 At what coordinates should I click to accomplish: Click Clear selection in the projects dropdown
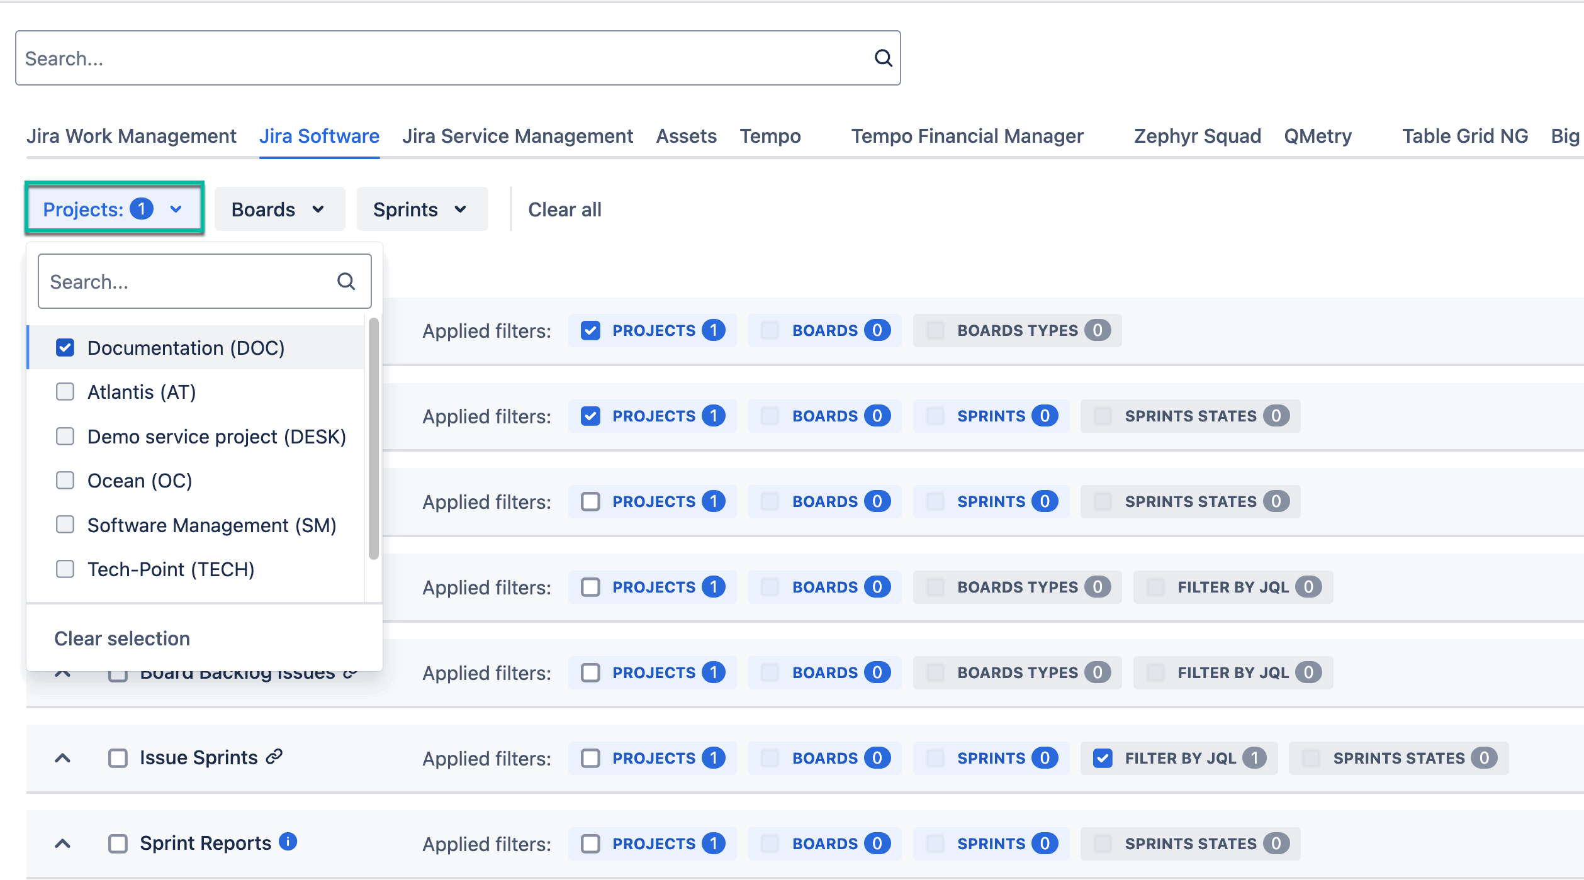coord(121,638)
